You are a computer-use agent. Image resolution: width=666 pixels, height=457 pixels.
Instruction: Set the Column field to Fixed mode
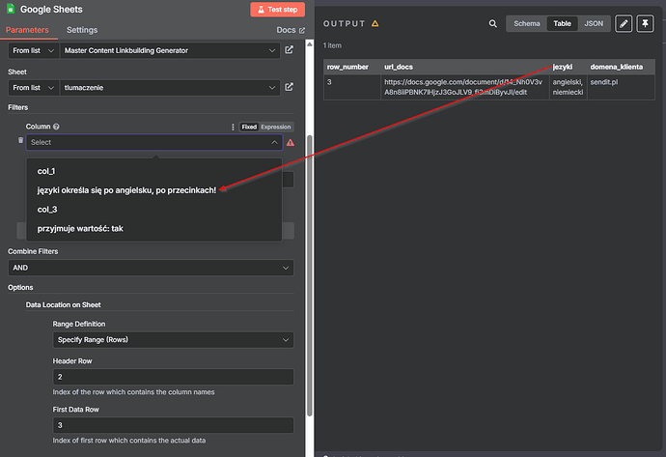(249, 127)
